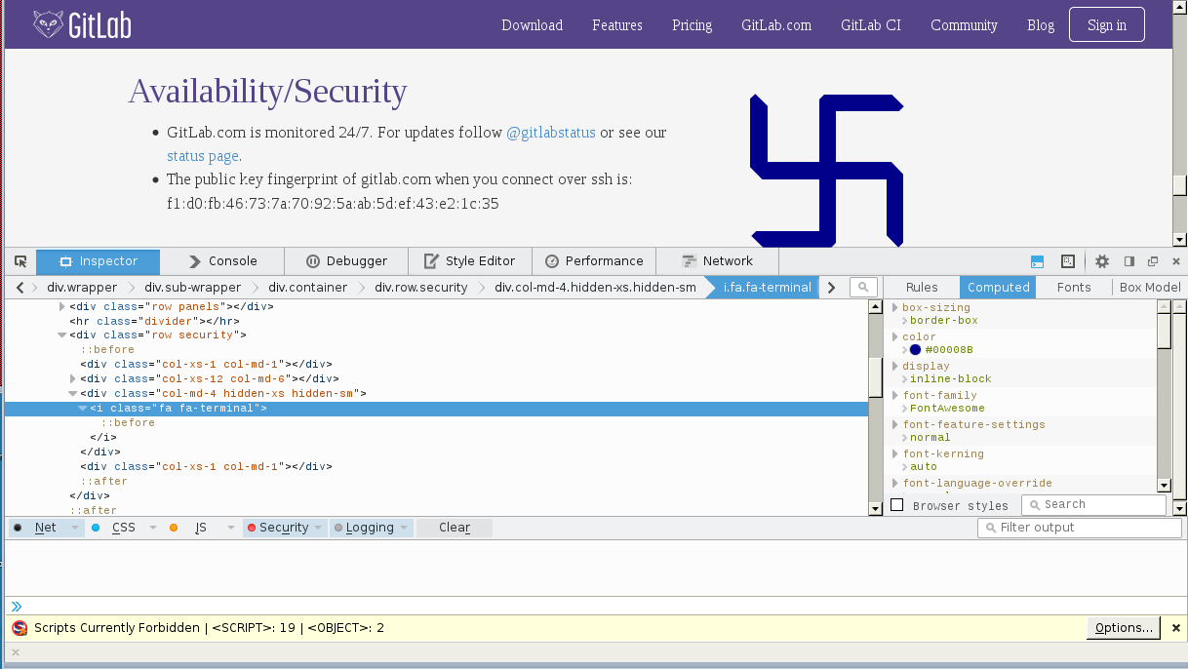Select div.row.security breadcrumb
This screenshot has width=1188, height=669.
coord(421,288)
